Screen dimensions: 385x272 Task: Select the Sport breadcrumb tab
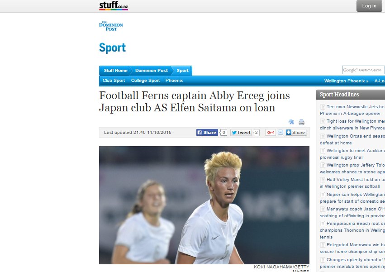[x=183, y=71]
